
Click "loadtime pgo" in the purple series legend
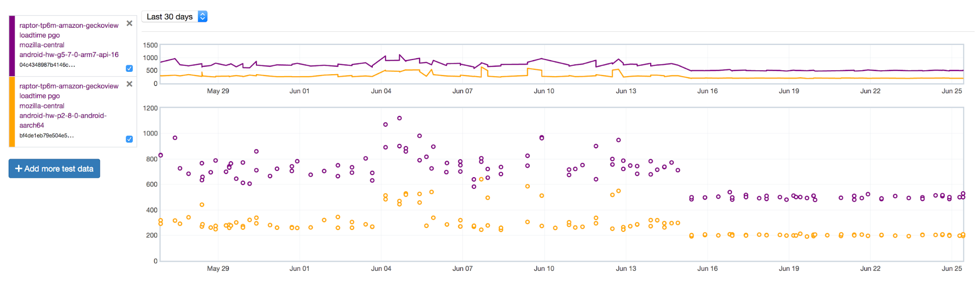click(x=40, y=35)
